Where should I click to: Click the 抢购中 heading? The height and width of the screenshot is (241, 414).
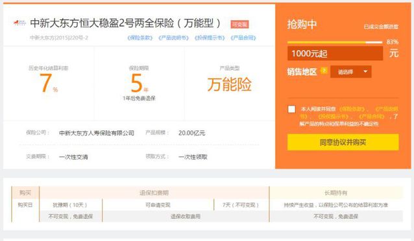point(302,24)
